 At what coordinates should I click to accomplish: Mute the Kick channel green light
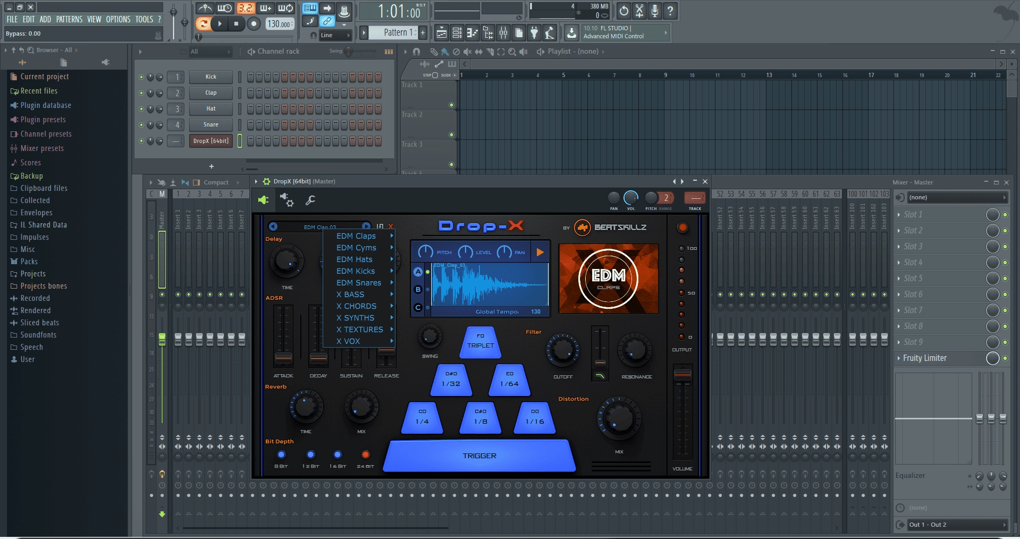tap(141, 77)
